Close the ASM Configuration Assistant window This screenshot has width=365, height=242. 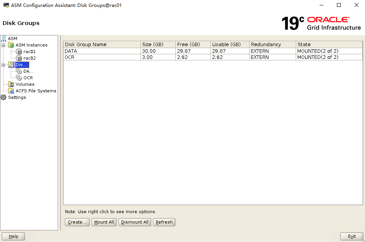tap(357, 5)
